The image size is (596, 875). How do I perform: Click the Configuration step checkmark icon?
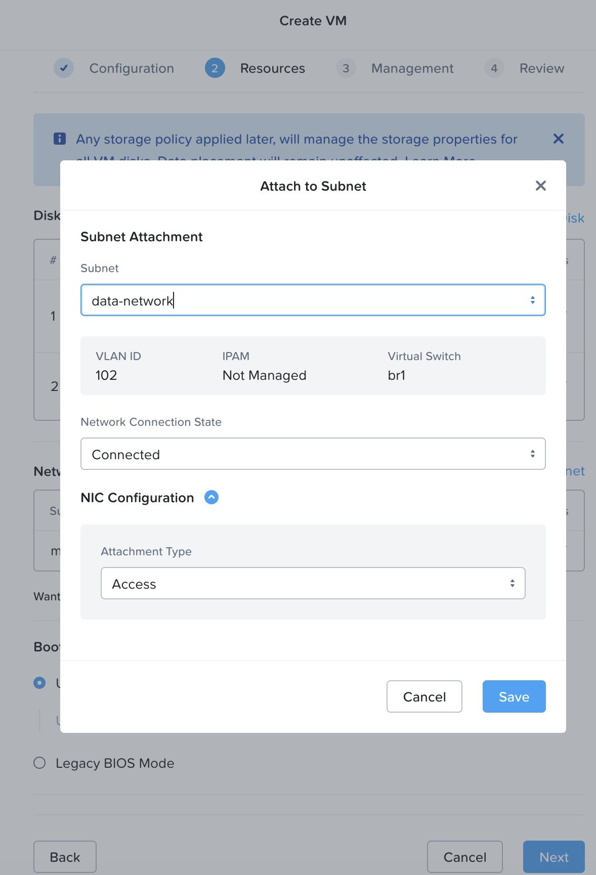coord(64,68)
